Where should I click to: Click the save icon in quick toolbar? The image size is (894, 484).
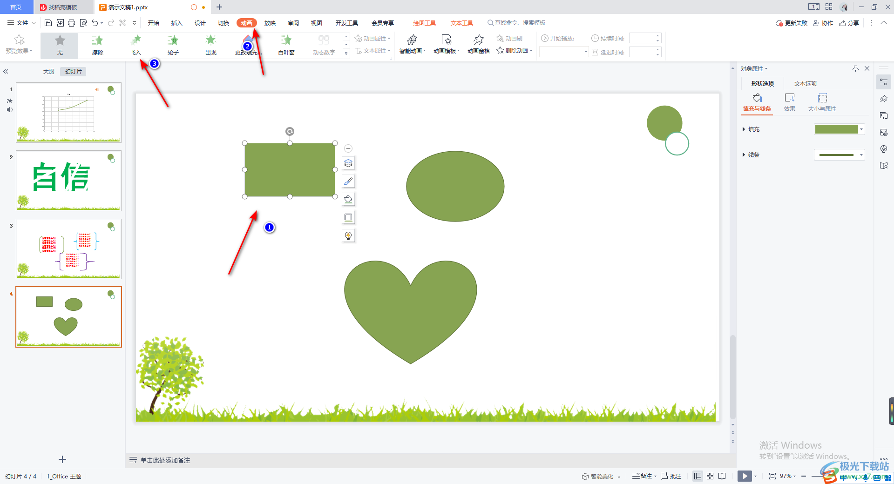click(x=48, y=23)
